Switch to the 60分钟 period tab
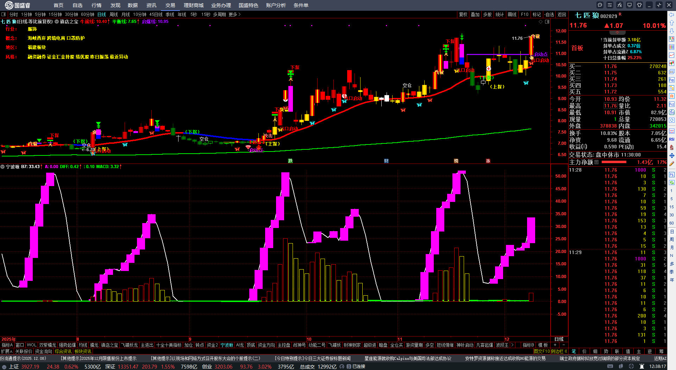Screen dimensions: 676x370 (88, 14)
